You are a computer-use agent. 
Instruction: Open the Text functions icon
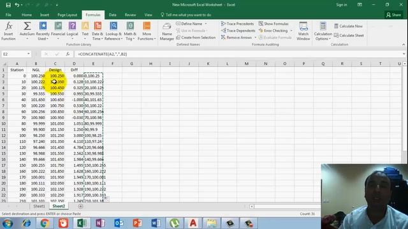(85, 26)
